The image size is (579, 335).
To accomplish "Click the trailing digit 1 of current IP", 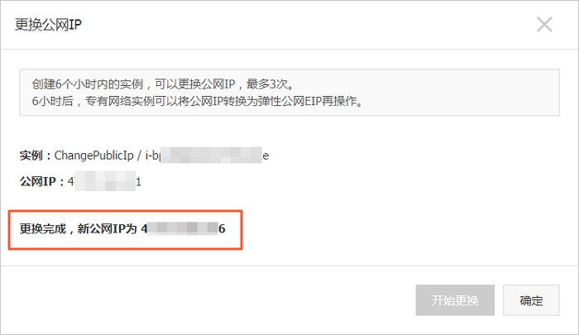I will pyautogui.click(x=138, y=182).
